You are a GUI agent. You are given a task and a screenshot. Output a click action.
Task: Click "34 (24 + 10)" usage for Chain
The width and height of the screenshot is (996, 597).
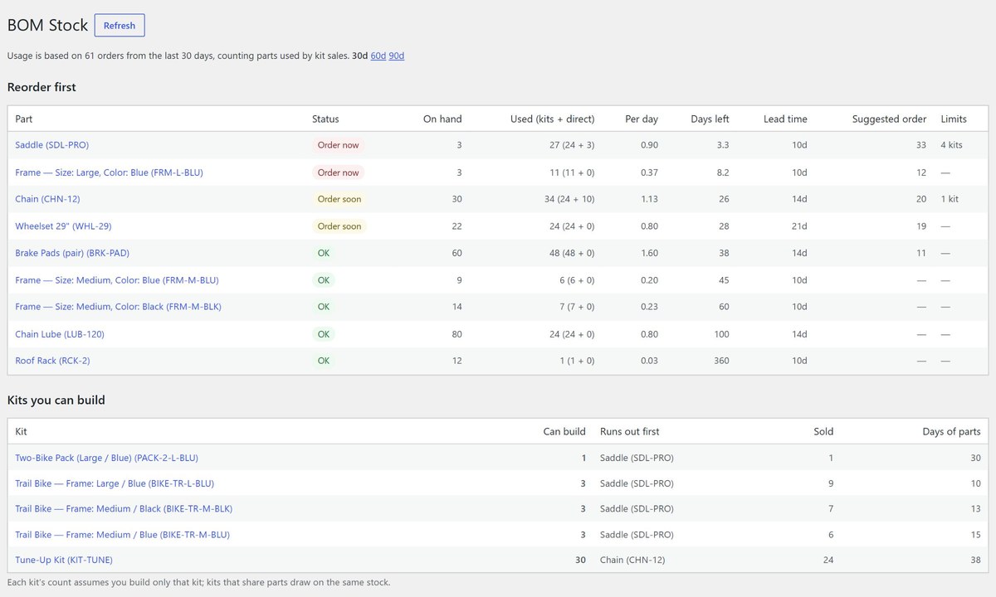[569, 199]
